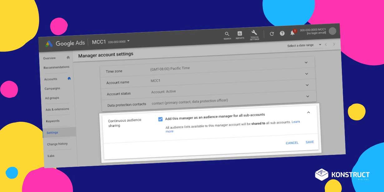Open Change history in the sidebar
Image resolution: width=384 pixels, height=192 pixels.
coord(57,144)
